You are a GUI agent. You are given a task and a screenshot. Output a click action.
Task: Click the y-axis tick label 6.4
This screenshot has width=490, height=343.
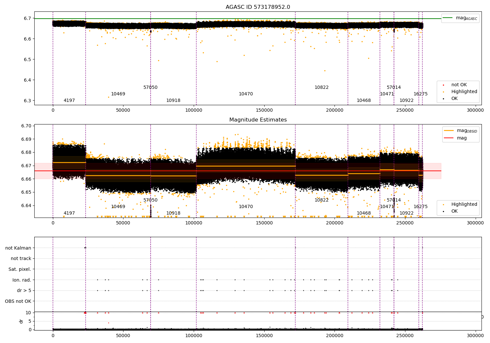click(x=27, y=80)
